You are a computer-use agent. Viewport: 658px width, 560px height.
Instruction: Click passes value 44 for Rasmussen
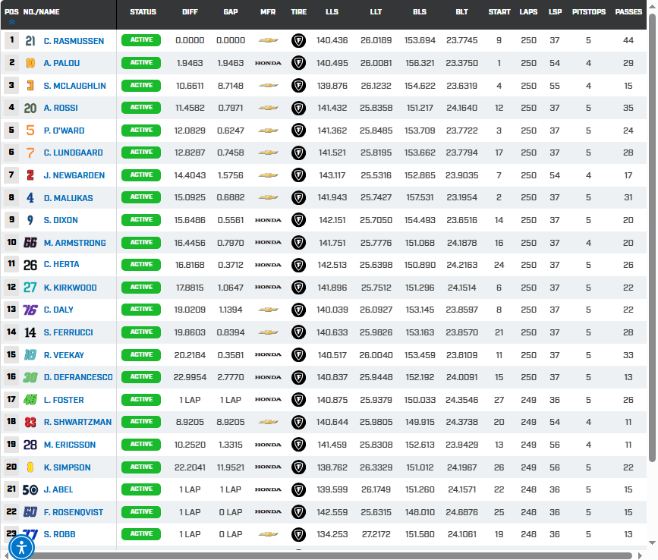click(628, 41)
